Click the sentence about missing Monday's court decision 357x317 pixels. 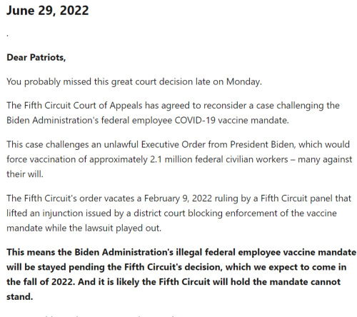134,82
